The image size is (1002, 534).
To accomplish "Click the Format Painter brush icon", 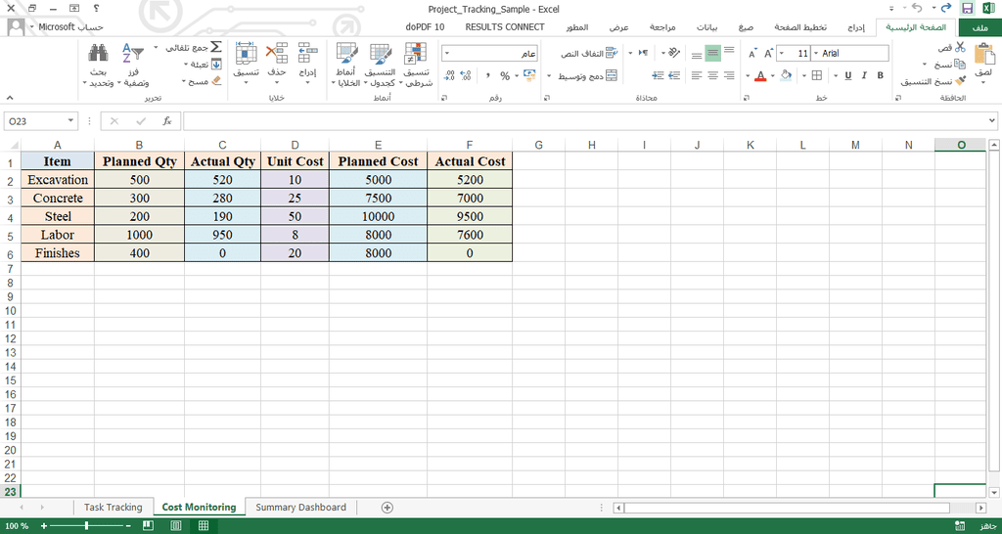I will (960, 81).
